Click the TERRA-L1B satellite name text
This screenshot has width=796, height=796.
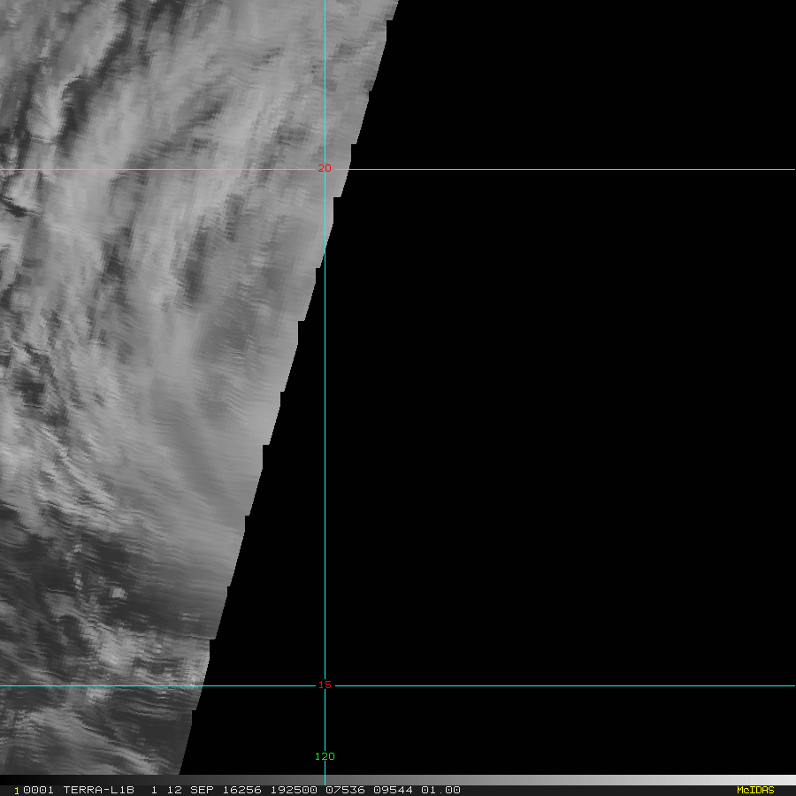[98, 790]
